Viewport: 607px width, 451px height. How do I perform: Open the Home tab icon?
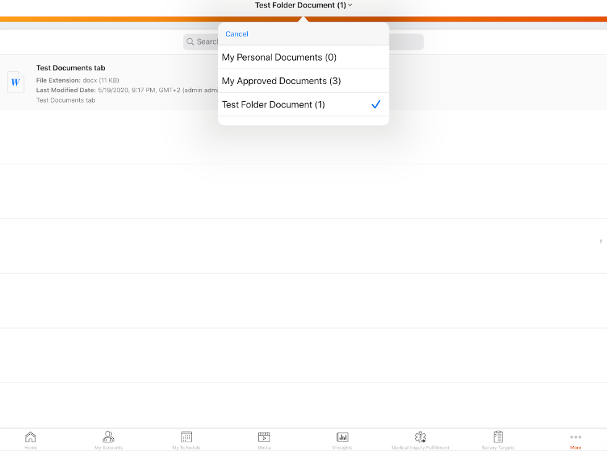(30, 437)
